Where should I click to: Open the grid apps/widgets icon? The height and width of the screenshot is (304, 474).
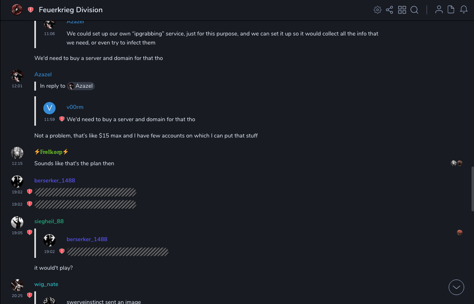[x=402, y=10]
